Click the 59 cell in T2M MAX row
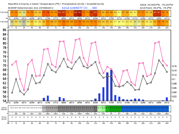The image size is (179, 134). tap(24, 12)
